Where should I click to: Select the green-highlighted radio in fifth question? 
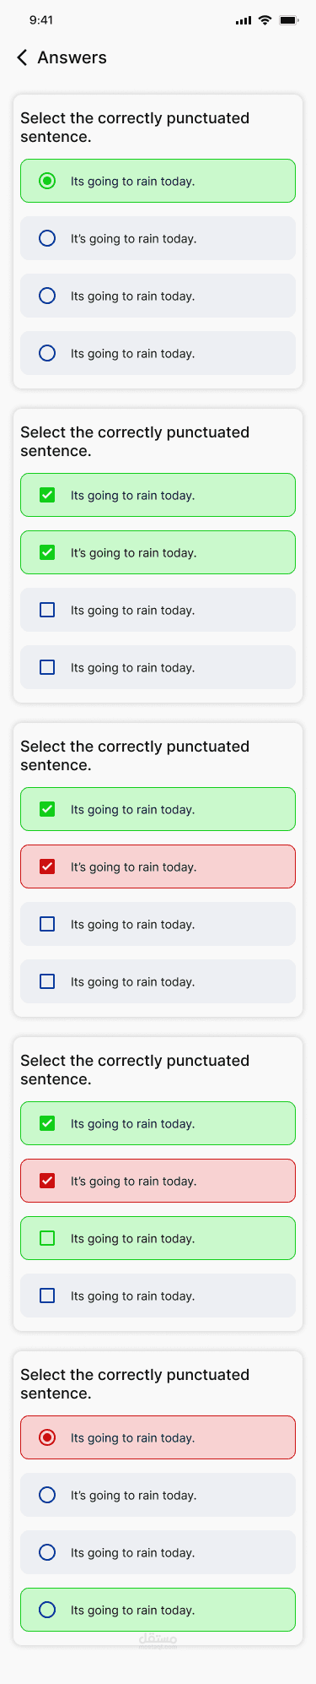(47, 1610)
